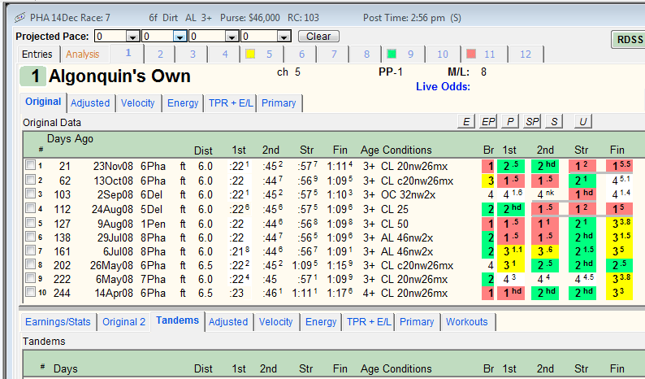Select horse tab 10
The width and height of the screenshot is (645, 379).
[x=442, y=54]
